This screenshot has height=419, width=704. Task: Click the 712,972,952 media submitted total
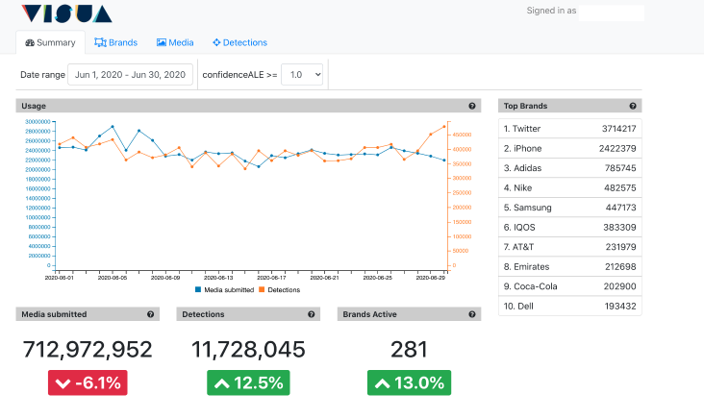88,350
